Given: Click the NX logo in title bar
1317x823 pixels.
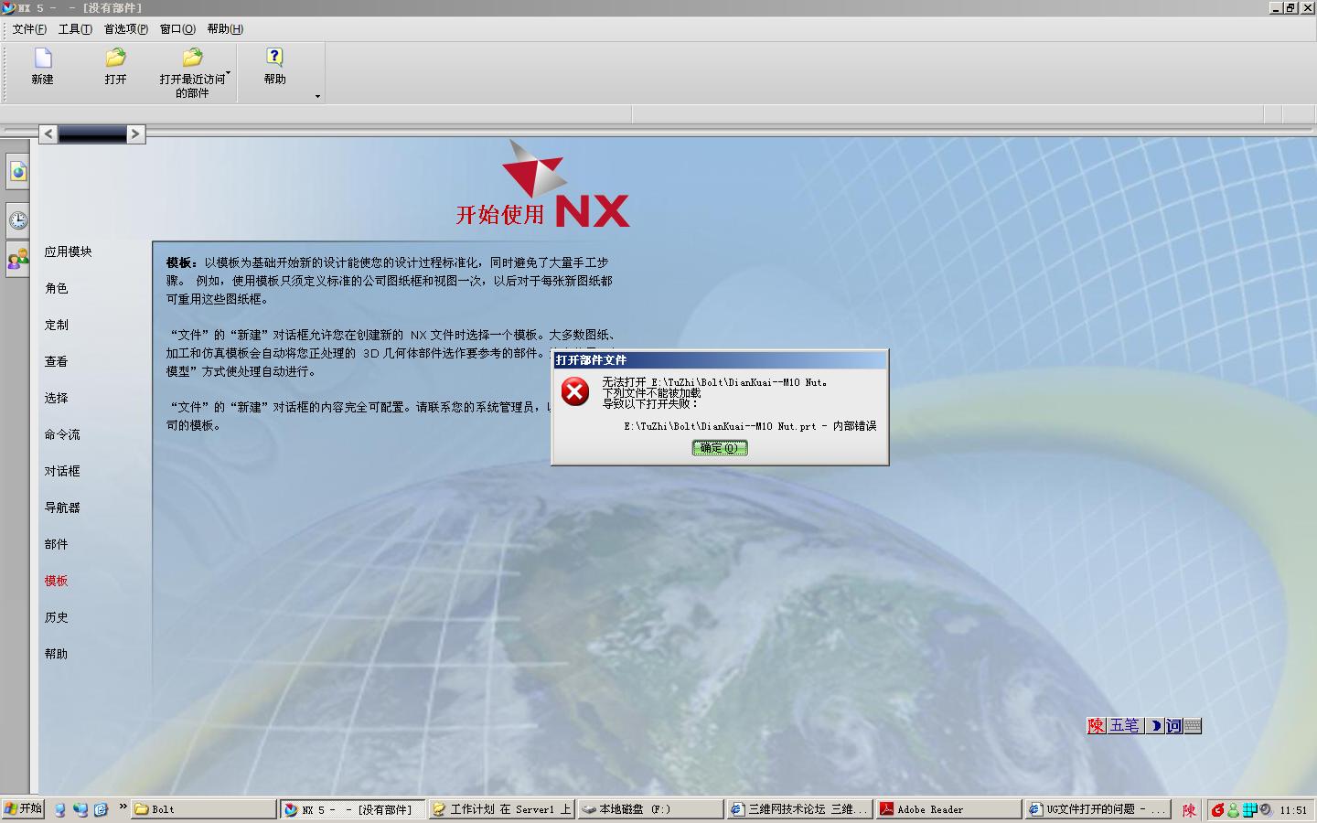Looking at the screenshot, I should [x=8, y=7].
